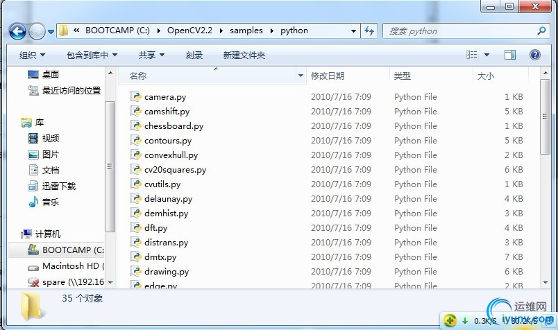This screenshot has height=330, width=558.
Task: Open the 组织 menu
Action: [32, 55]
